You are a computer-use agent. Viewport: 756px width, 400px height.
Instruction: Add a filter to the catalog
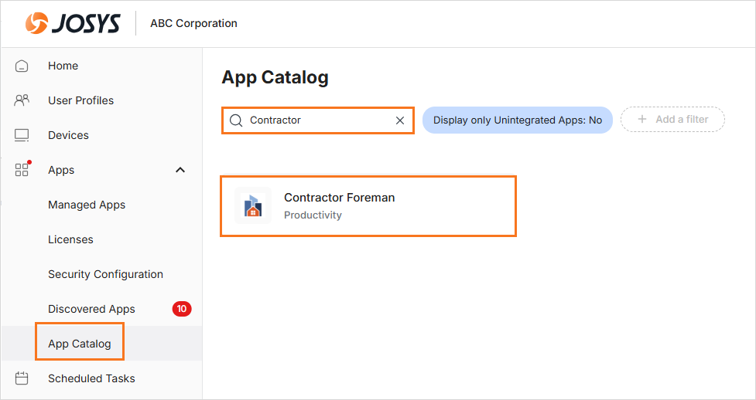tap(672, 120)
